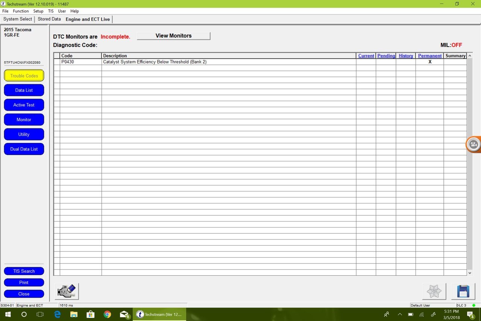The height and width of the screenshot is (321, 481).
Task: Click the Wi-Fi network tray icon
Action: (422, 314)
